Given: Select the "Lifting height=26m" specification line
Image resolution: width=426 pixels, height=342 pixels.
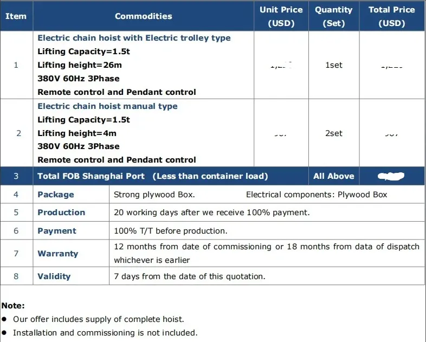Looking at the screenshot, I should click(x=80, y=65).
